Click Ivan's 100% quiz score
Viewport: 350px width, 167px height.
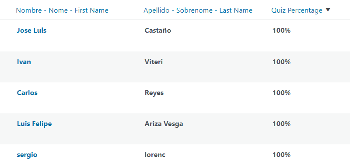tap(281, 61)
